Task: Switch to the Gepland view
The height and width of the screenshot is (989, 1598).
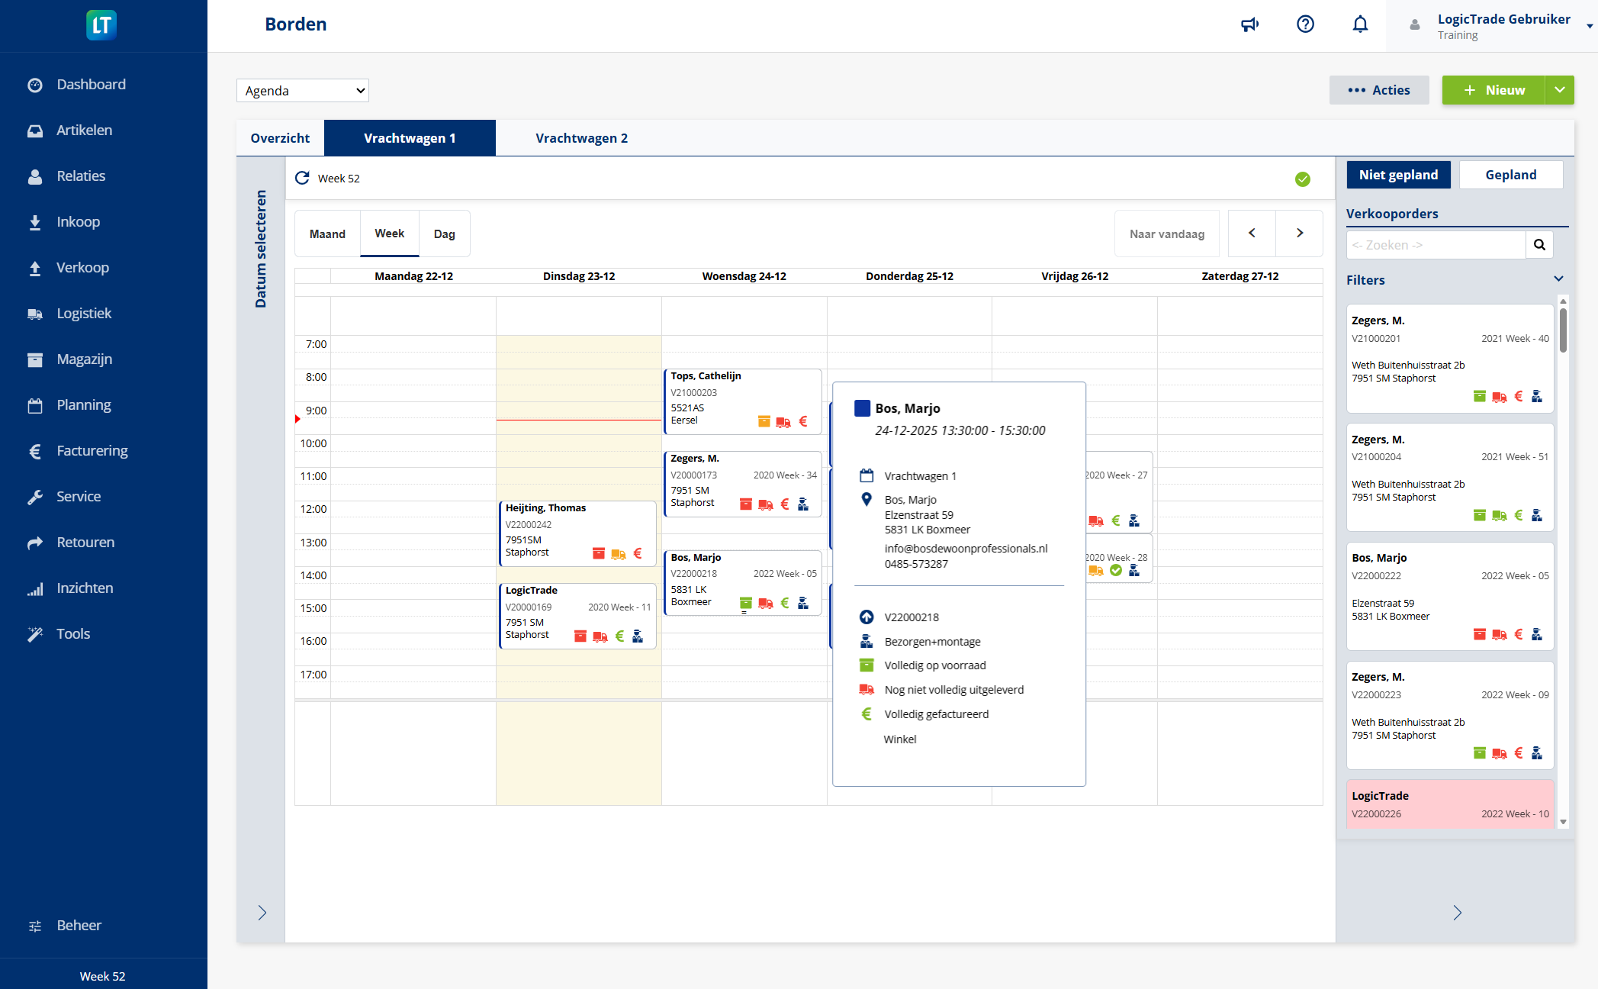Action: (x=1510, y=175)
